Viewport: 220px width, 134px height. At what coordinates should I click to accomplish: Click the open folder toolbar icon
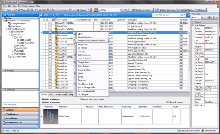[x=45, y=10]
